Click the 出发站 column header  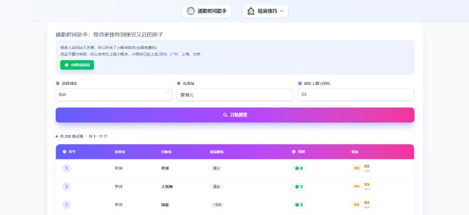pyautogui.click(x=120, y=152)
